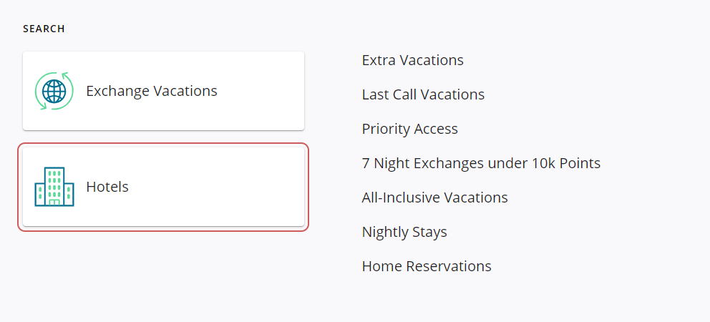This screenshot has height=322, width=710.
Task: Click the tall center tower of hotel icon
Action: 54,184
